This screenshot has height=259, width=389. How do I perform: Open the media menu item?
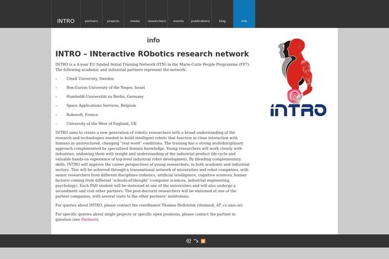click(135, 21)
